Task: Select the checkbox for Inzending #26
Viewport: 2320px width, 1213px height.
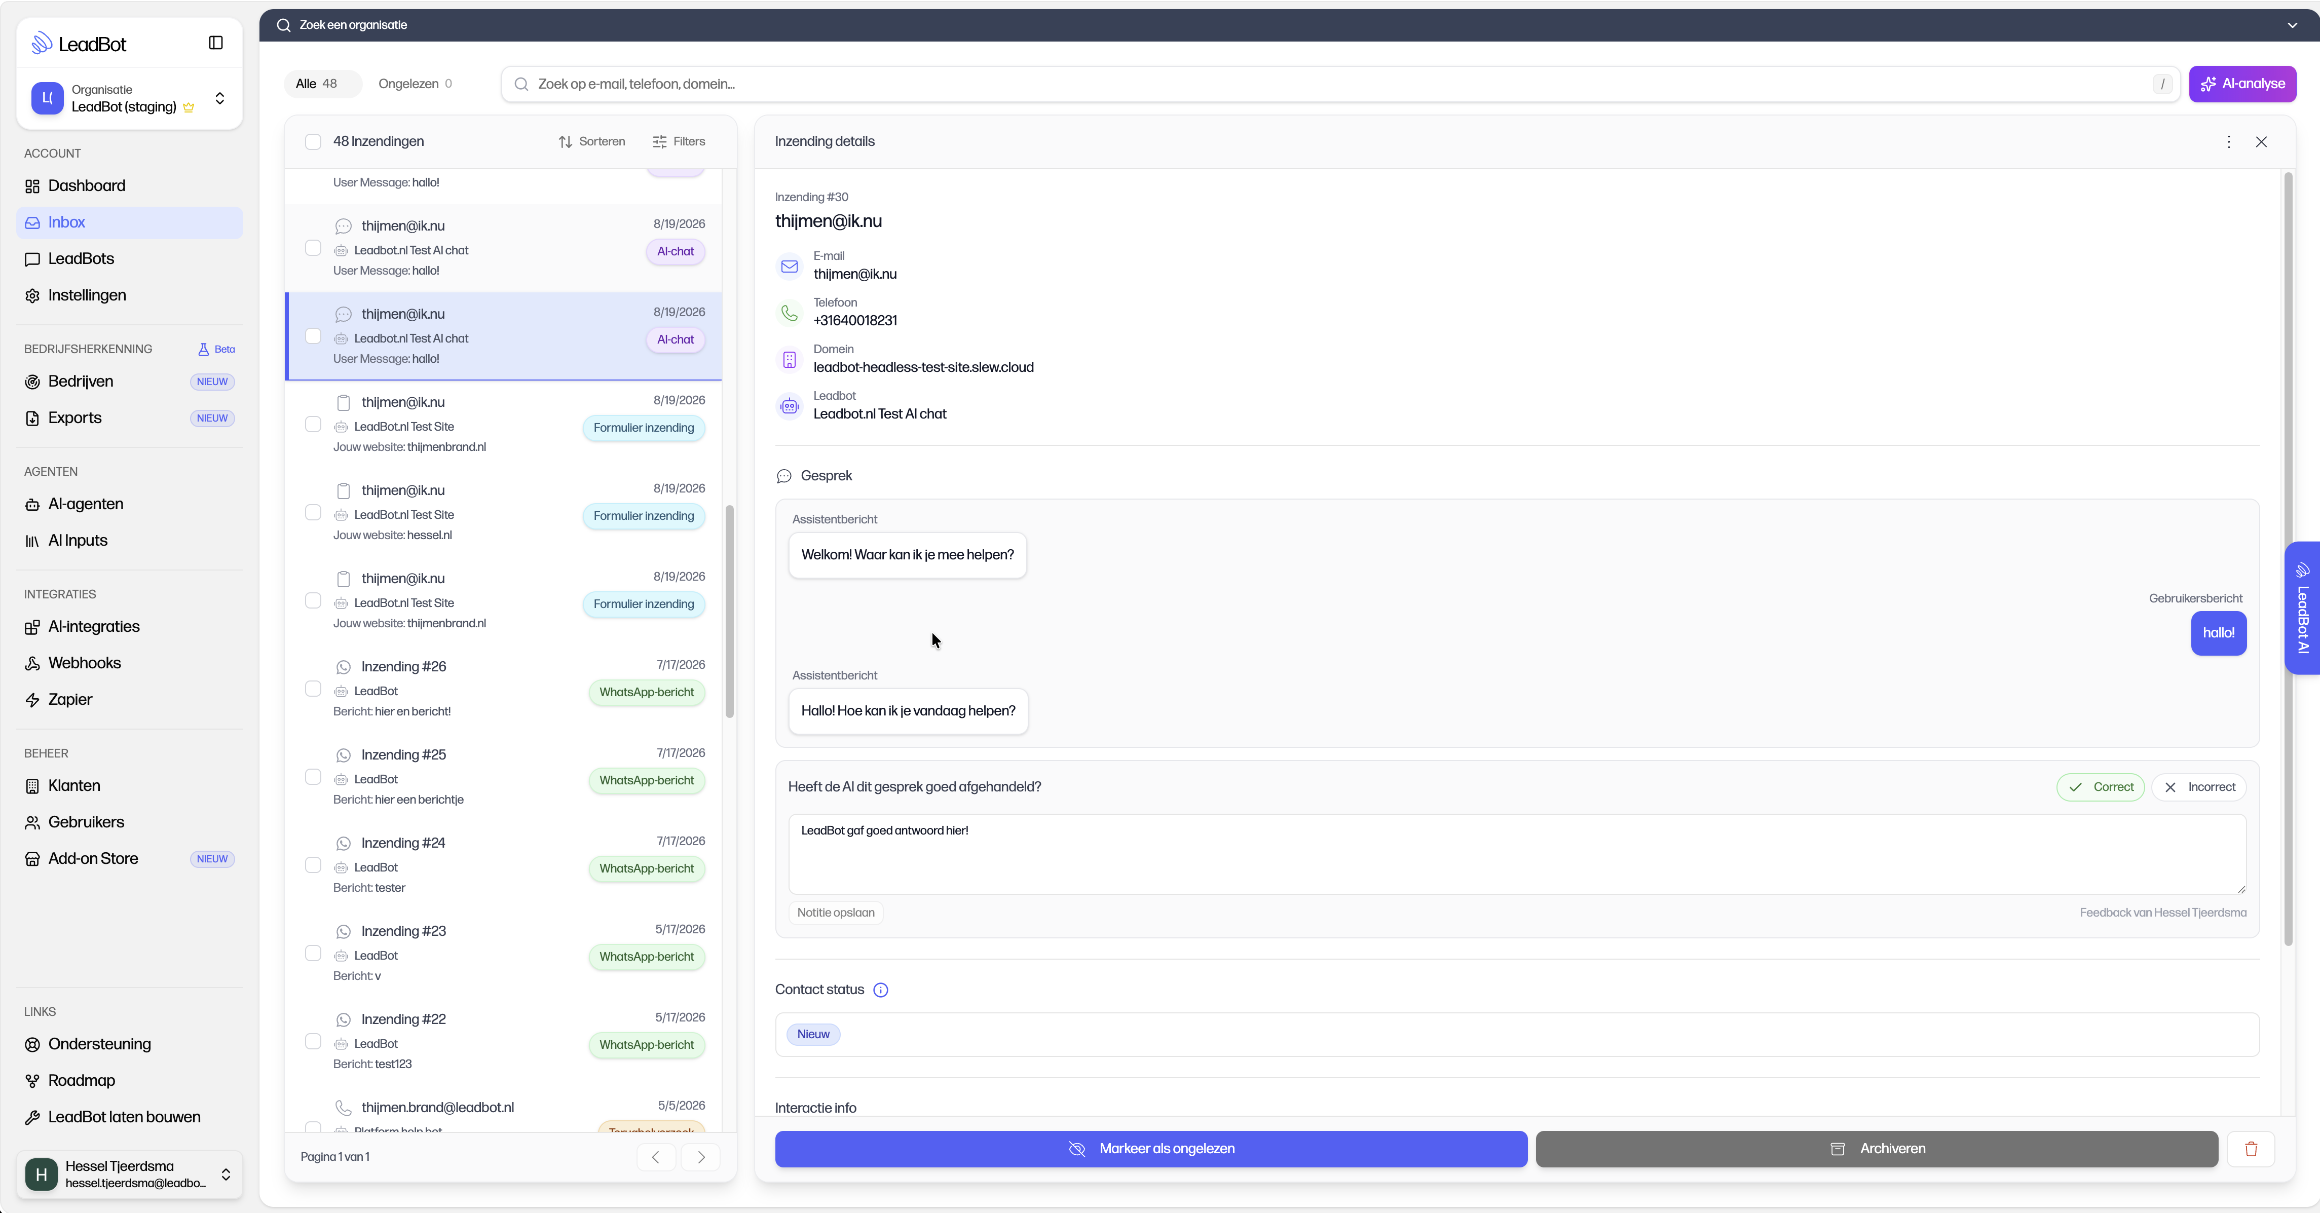Action: [313, 689]
